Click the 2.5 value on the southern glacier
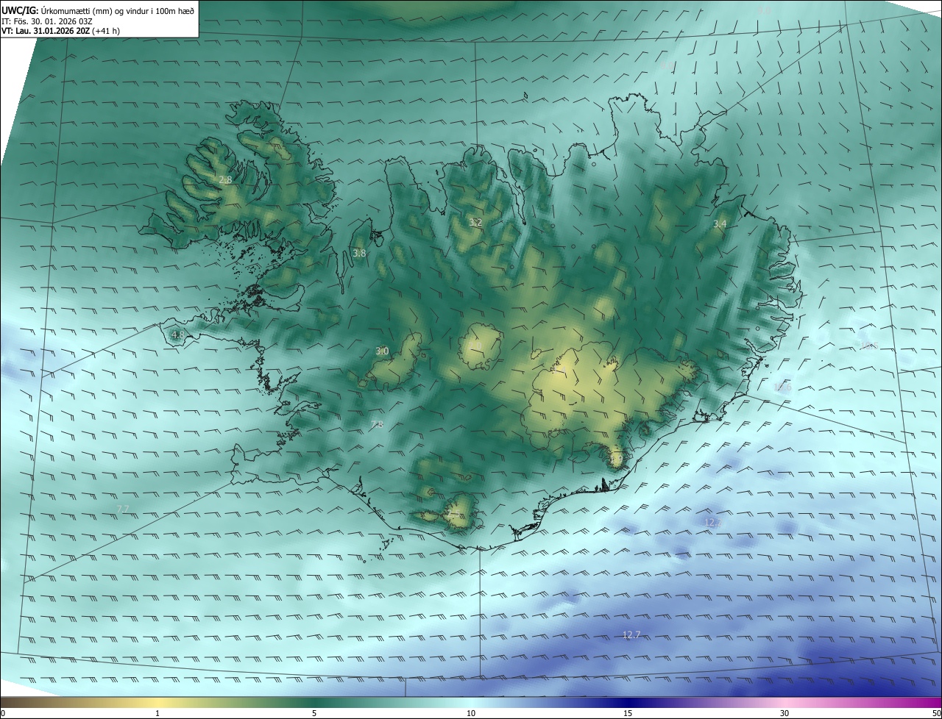 click(x=454, y=512)
